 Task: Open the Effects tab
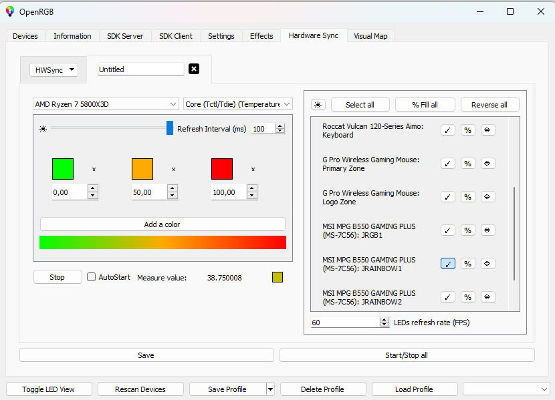261,36
